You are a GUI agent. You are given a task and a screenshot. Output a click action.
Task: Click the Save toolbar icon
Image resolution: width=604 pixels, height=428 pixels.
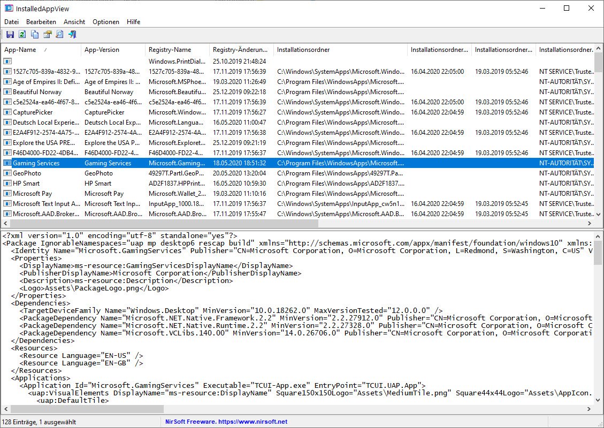10,35
